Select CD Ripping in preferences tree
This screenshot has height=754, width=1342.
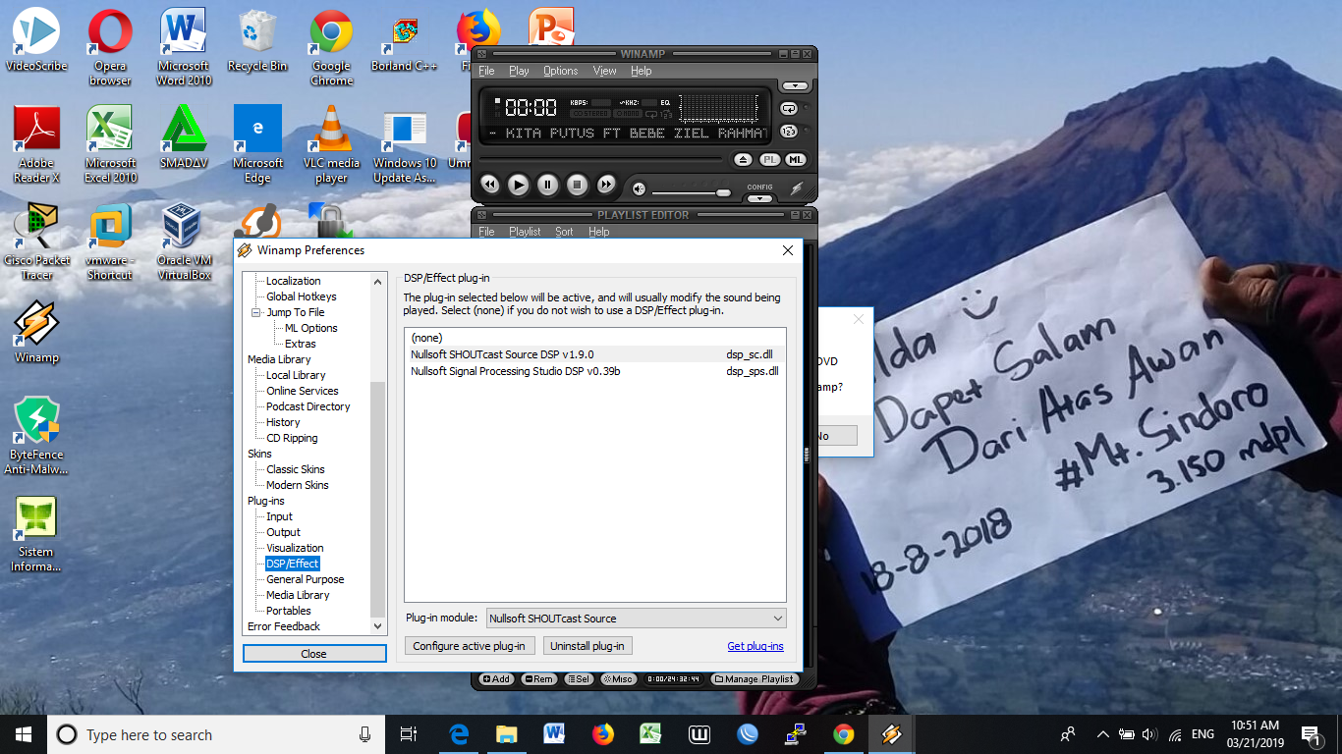tap(292, 438)
